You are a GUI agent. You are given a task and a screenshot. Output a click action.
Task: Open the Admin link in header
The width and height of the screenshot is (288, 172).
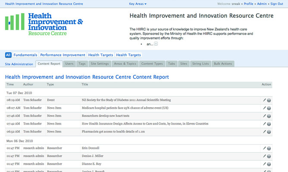pos(262,4)
